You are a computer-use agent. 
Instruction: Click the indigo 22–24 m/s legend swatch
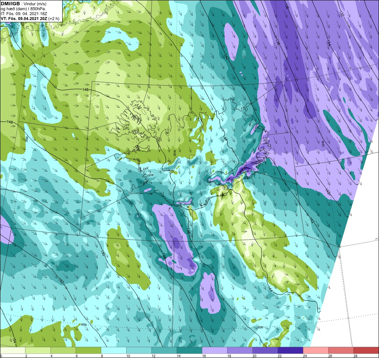(x=291, y=350)
